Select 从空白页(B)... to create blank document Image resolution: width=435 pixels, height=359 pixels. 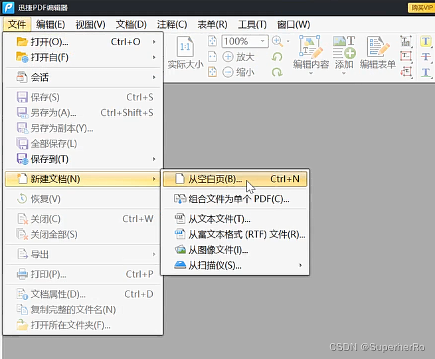234,179
